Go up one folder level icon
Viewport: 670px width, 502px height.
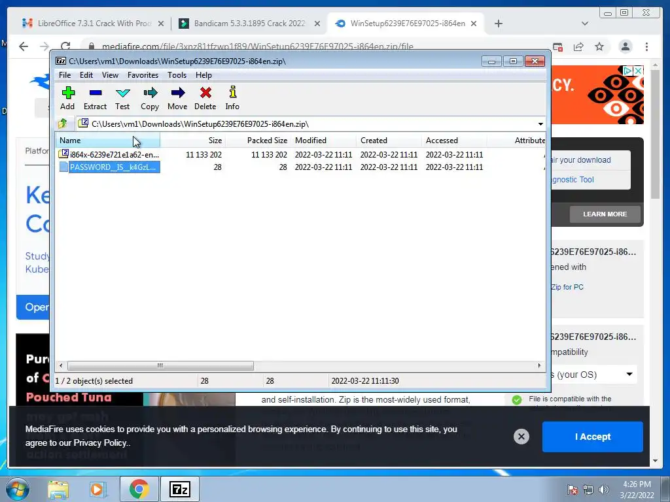62,124
